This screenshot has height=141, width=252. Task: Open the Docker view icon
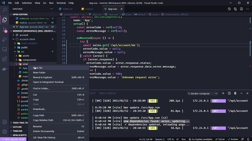(4, 69)
